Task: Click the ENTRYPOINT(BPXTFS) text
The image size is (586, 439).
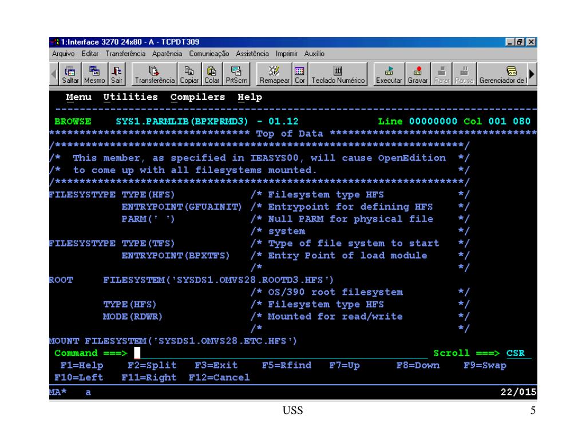Action: point(176,256)
